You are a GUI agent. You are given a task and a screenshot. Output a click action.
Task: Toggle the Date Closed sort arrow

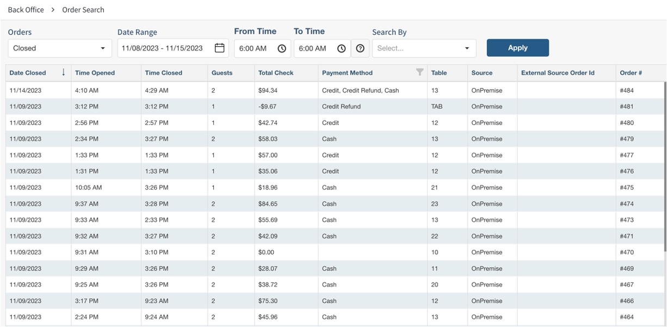coord(63,72)
